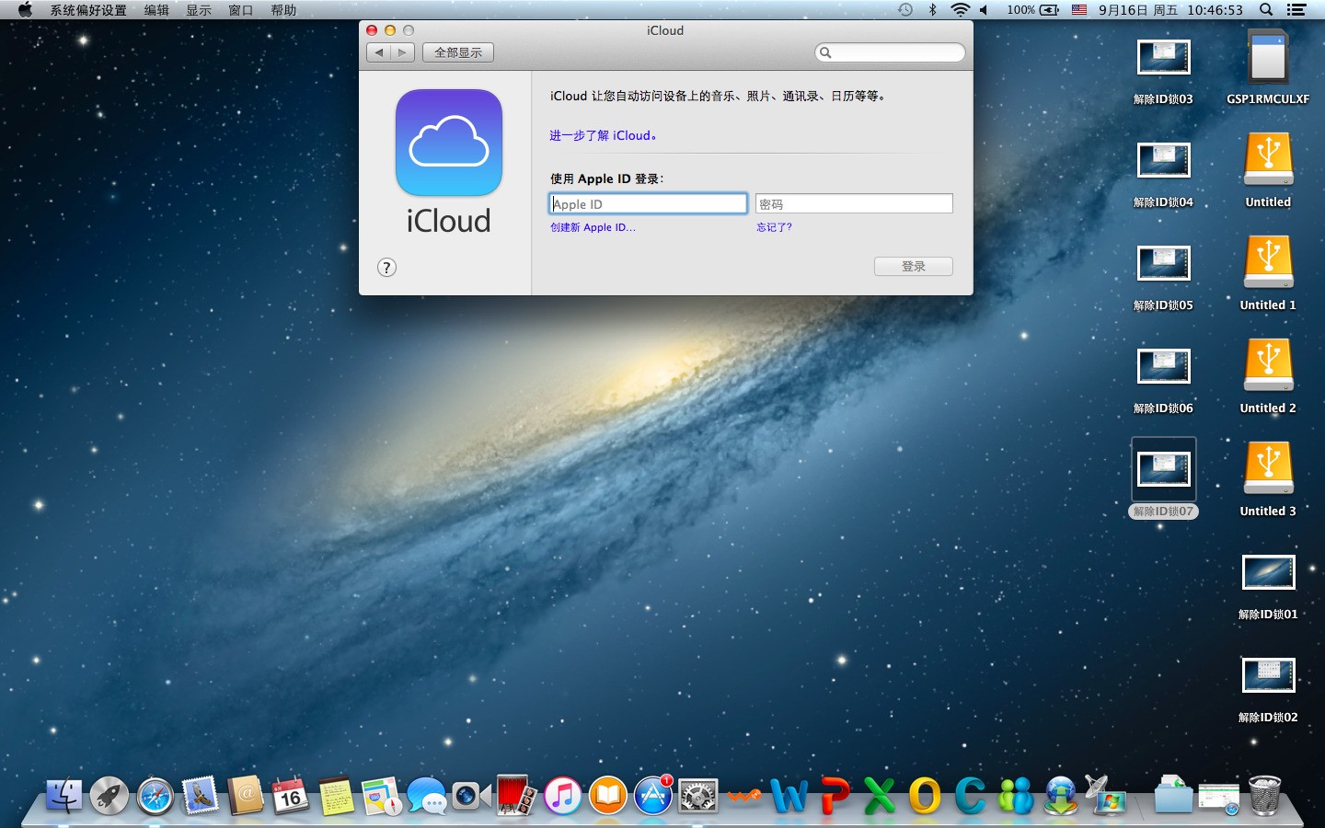Viewport: 1325px width, 828px height.
Task: Open Calendar showing 16 in Dock
Action: coord(291,796)
